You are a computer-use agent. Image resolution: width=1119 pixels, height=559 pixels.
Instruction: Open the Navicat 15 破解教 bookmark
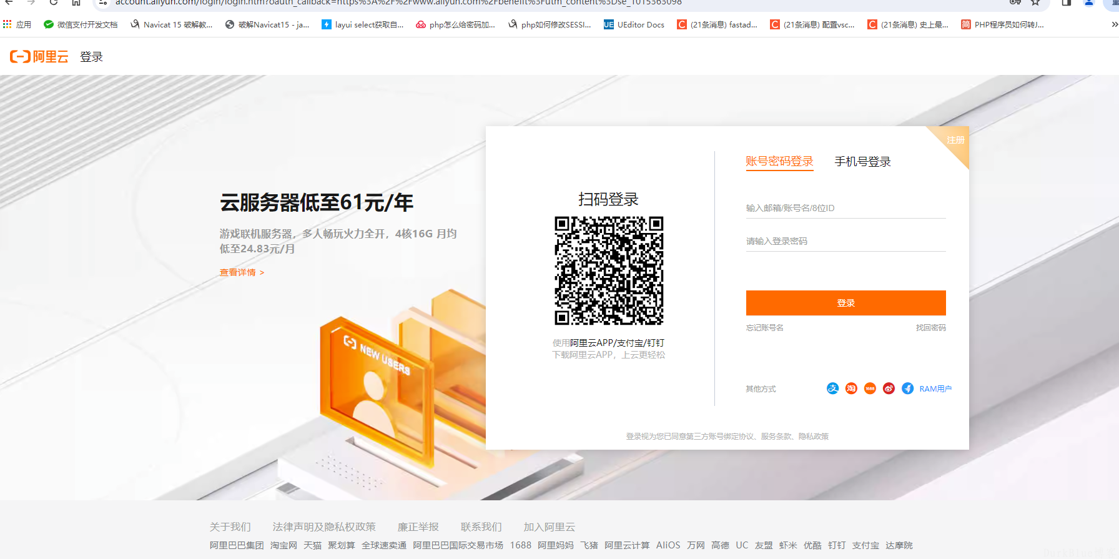[172, 25]
